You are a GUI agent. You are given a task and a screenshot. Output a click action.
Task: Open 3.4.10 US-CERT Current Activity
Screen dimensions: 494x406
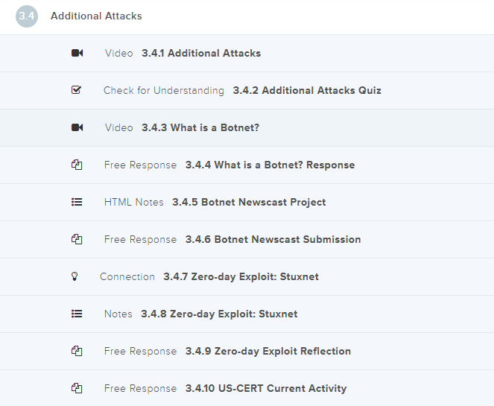pos(266,388)
